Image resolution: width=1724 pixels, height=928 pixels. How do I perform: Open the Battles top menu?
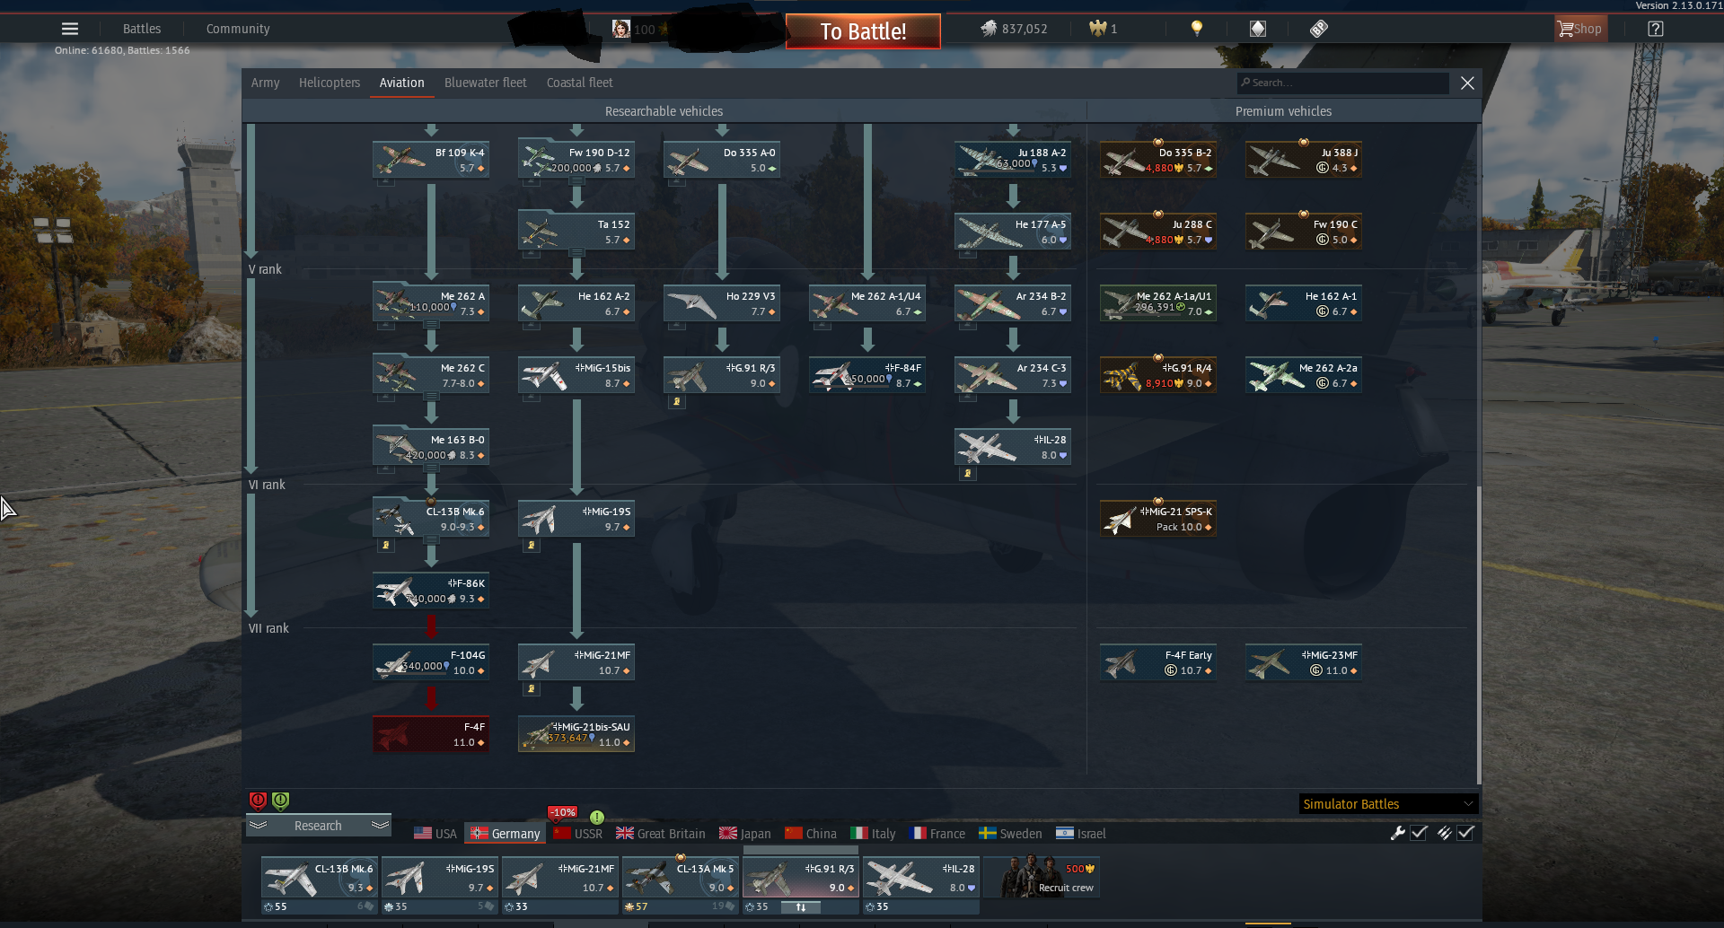coord(142,29)
